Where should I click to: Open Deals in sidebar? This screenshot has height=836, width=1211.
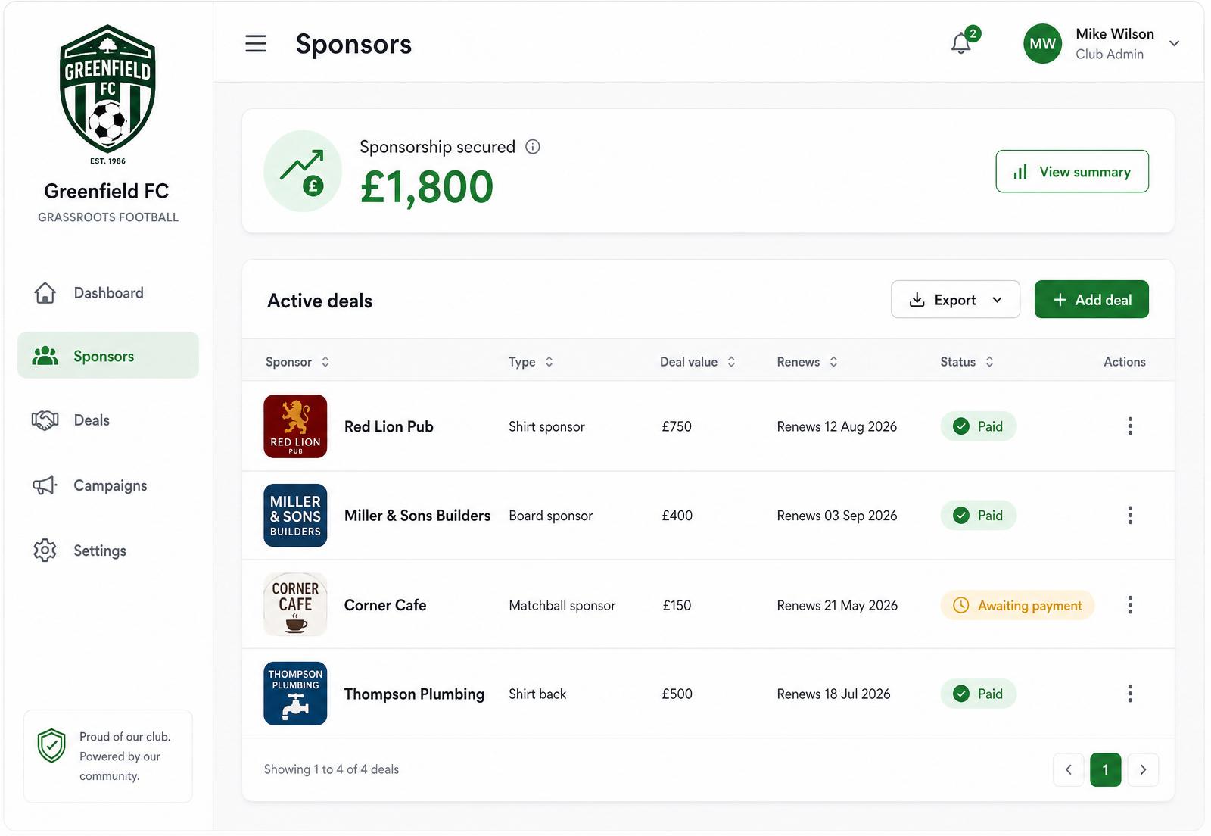(108, 420)
